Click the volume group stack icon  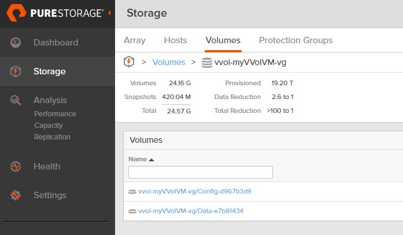click(206, 62)
